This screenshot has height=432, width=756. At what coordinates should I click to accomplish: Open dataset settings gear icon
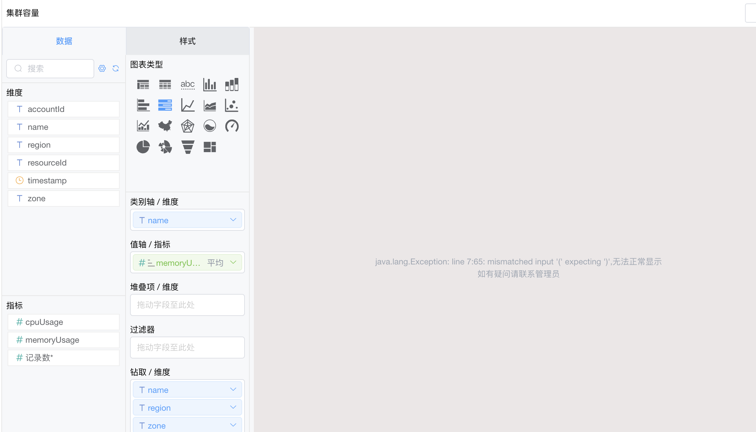[x=102, y=68]
